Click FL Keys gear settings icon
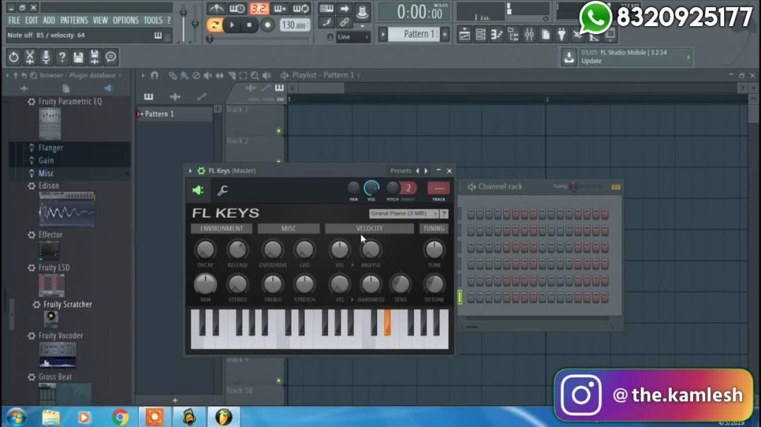The height and width of the screenshot is (427, 761). pyautogui.click(x=201, y=171)
